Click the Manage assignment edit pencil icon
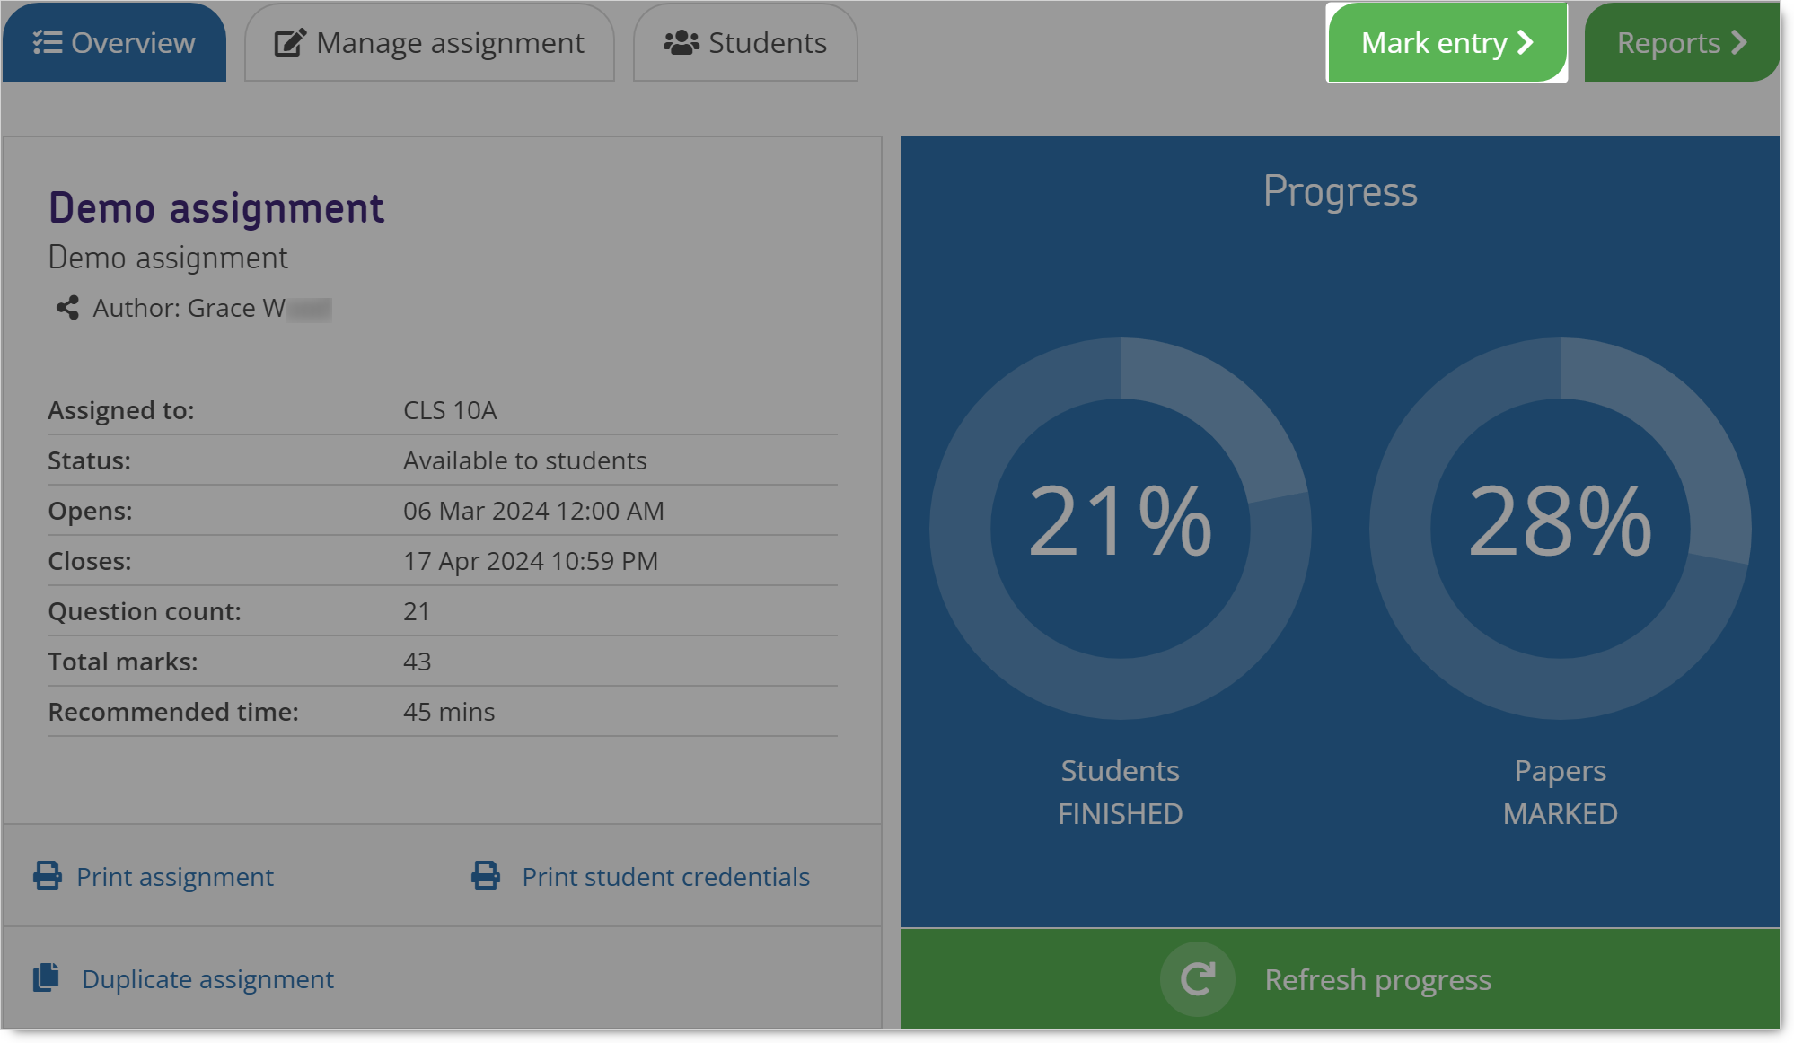The height and width of the screenshot is (1043, 1794). (289, 42)
